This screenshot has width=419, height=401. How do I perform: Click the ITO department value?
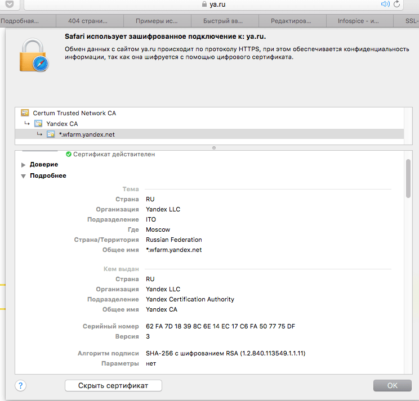[151, 219]
